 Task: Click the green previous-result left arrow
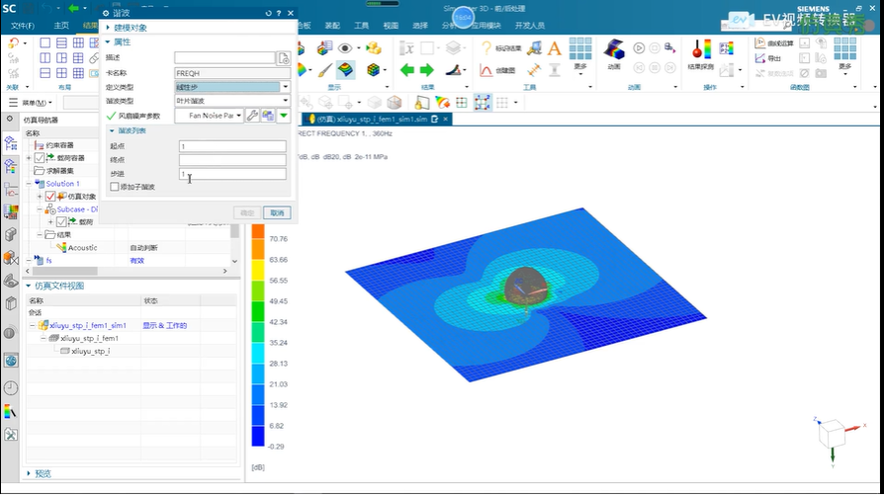(x=406, y=69)
